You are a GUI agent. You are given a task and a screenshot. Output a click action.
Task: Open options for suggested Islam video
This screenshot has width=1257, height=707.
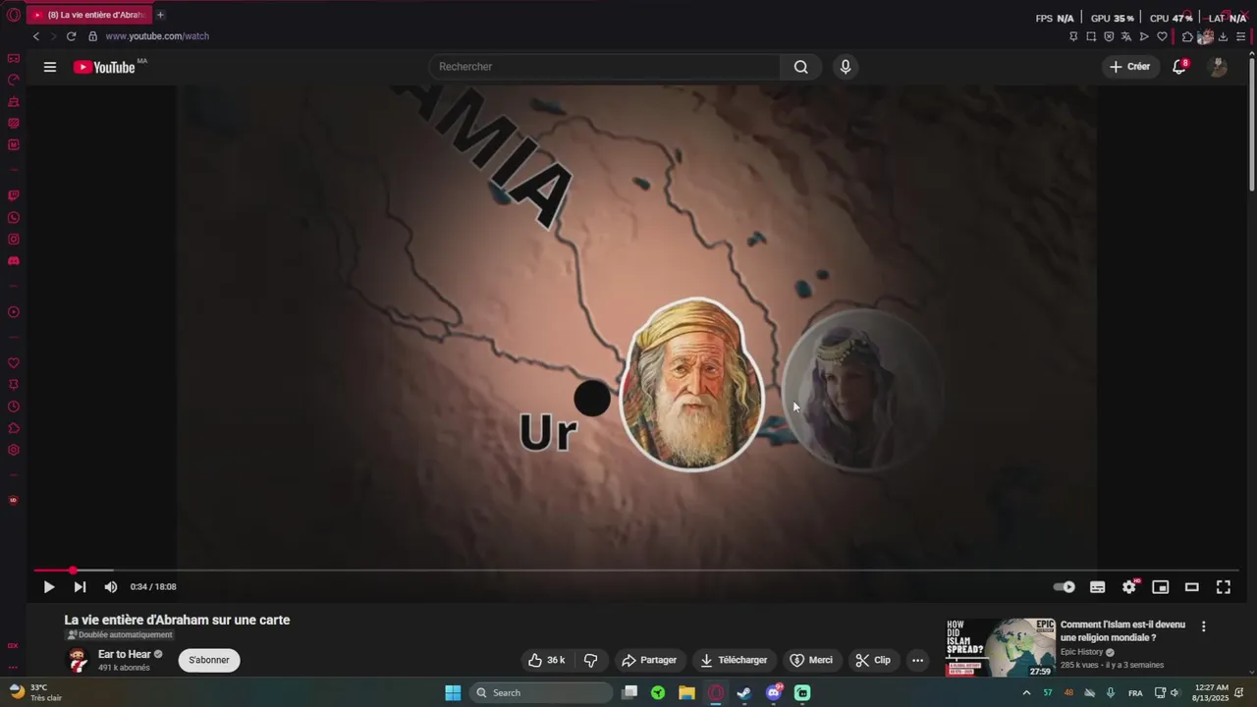pyautogui.click(x=1203, y=626)
